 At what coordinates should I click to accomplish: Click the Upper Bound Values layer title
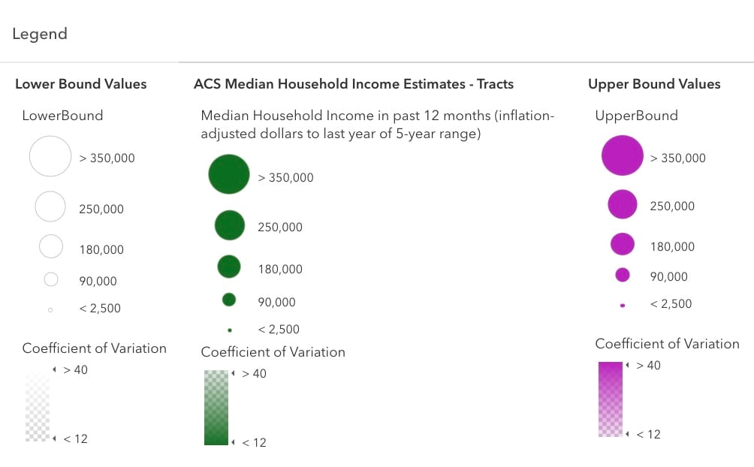tap(654, 84)
